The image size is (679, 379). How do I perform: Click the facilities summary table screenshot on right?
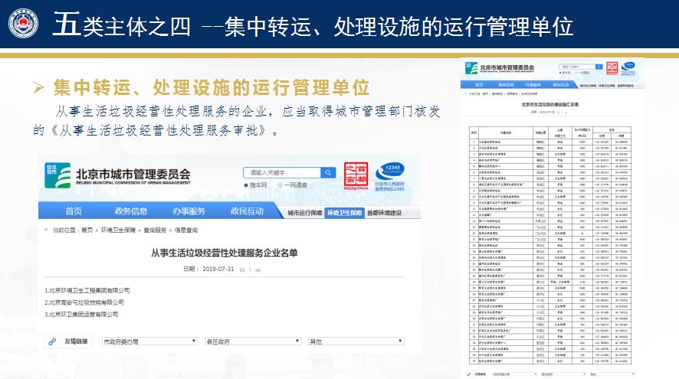pyautogui.click(x=550, y=245)
